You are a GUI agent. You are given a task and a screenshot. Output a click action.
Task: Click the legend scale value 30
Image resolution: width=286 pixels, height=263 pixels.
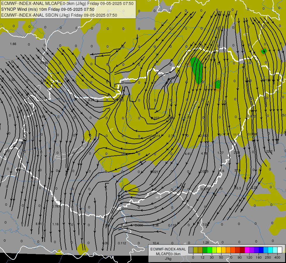(212, 257)
